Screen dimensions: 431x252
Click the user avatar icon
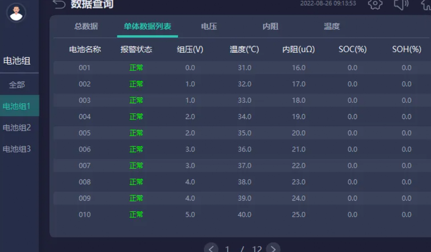16,13
